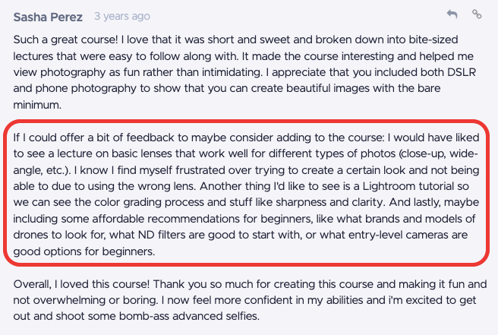498x335 pixels.
Task: Copy the comment permalink via chain-link icon
Action: pos(477,14)
